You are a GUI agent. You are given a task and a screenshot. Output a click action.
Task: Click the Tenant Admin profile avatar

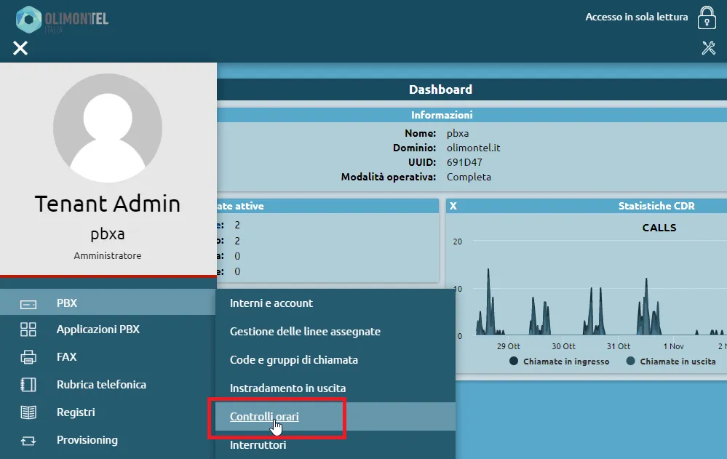pos(108,127)
